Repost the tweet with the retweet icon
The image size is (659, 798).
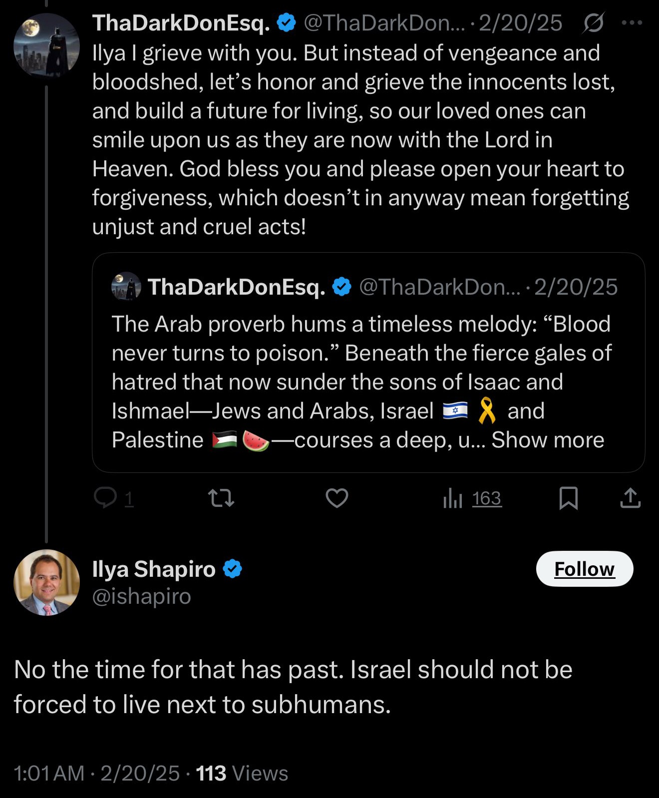[x=221, y=498]
